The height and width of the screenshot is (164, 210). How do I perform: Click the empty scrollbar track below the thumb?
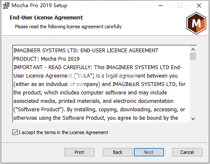pyautogui.click(x=193, y=88)
